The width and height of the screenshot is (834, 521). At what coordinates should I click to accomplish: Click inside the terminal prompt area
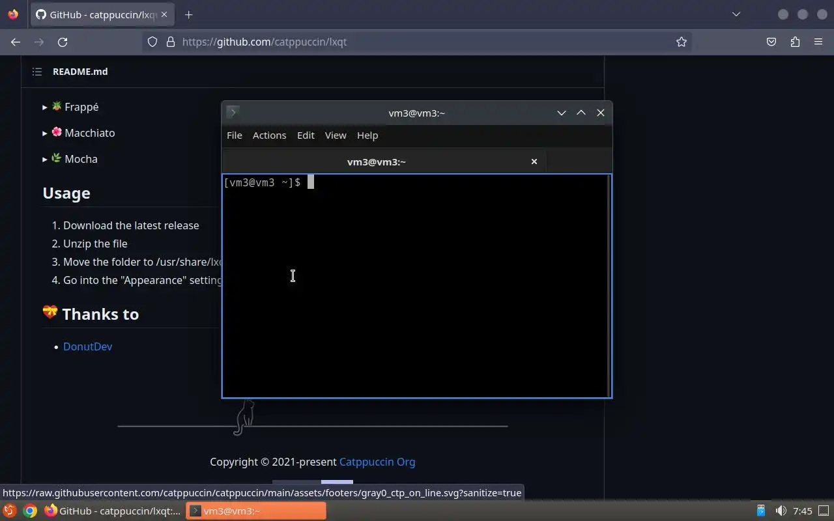coord(414,285)
